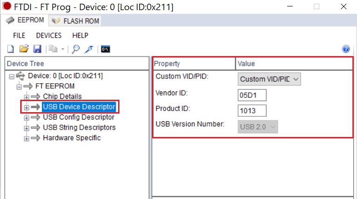Select USB String Descriptors tree item
Image resolution: width=357 pixels, height=199 pixels.
pos(79,127)
